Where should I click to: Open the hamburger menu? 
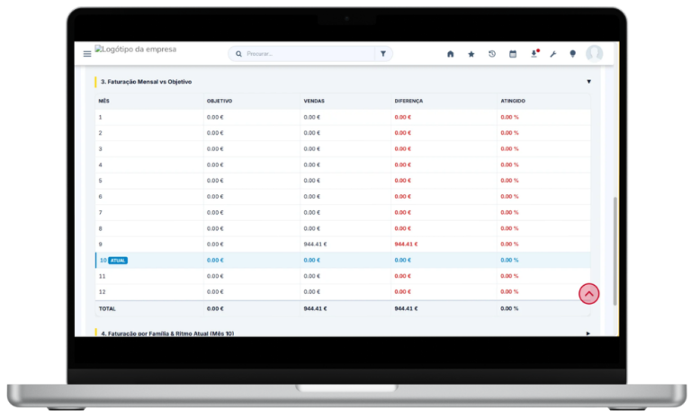coord(87,54)
